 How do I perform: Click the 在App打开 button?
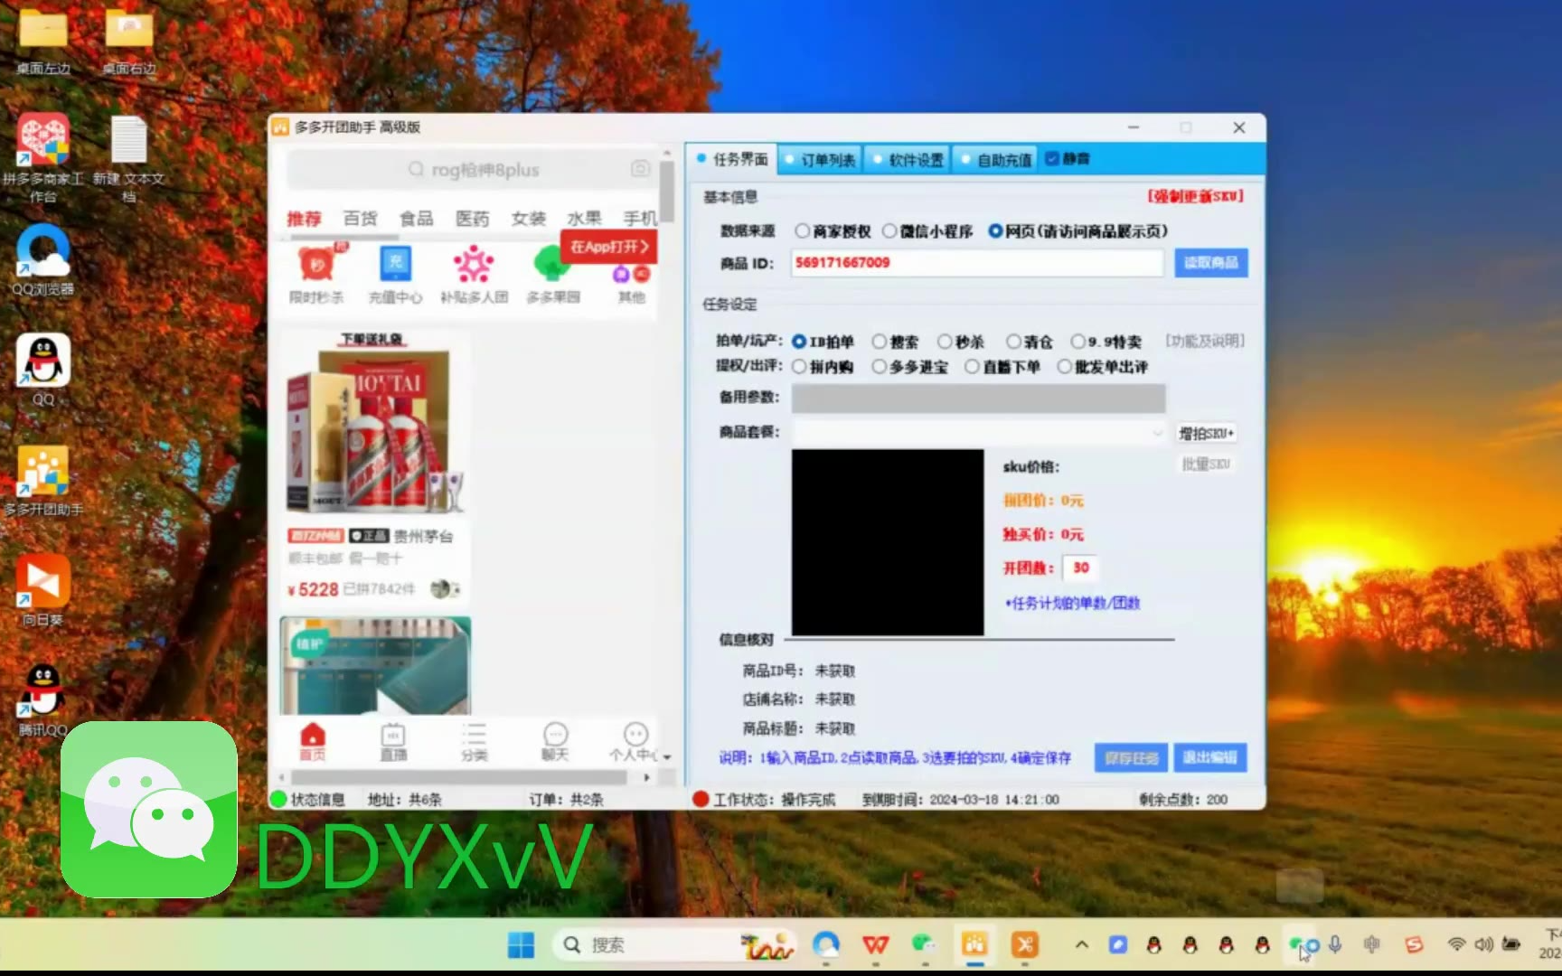coord(609,247)
